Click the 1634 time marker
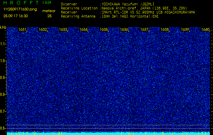This screenshot has height=135, width=213. pyautogui.click(x=83, y=29)
